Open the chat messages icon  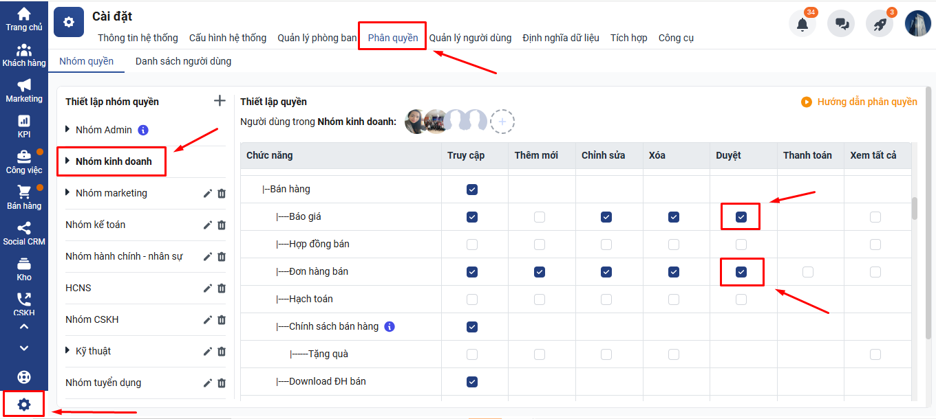pyautogui.click(x=841, y=24)
